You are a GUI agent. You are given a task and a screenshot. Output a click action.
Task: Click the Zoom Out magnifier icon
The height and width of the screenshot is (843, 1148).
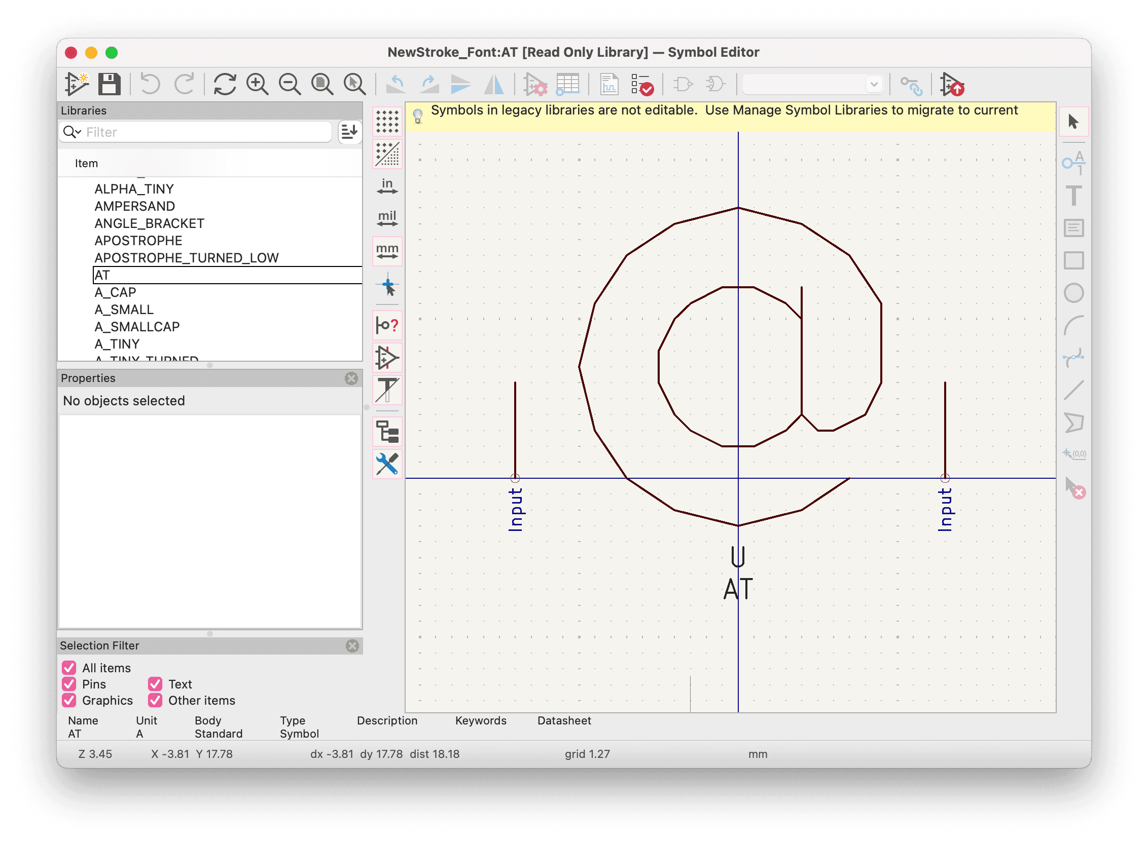pos(290,84)
